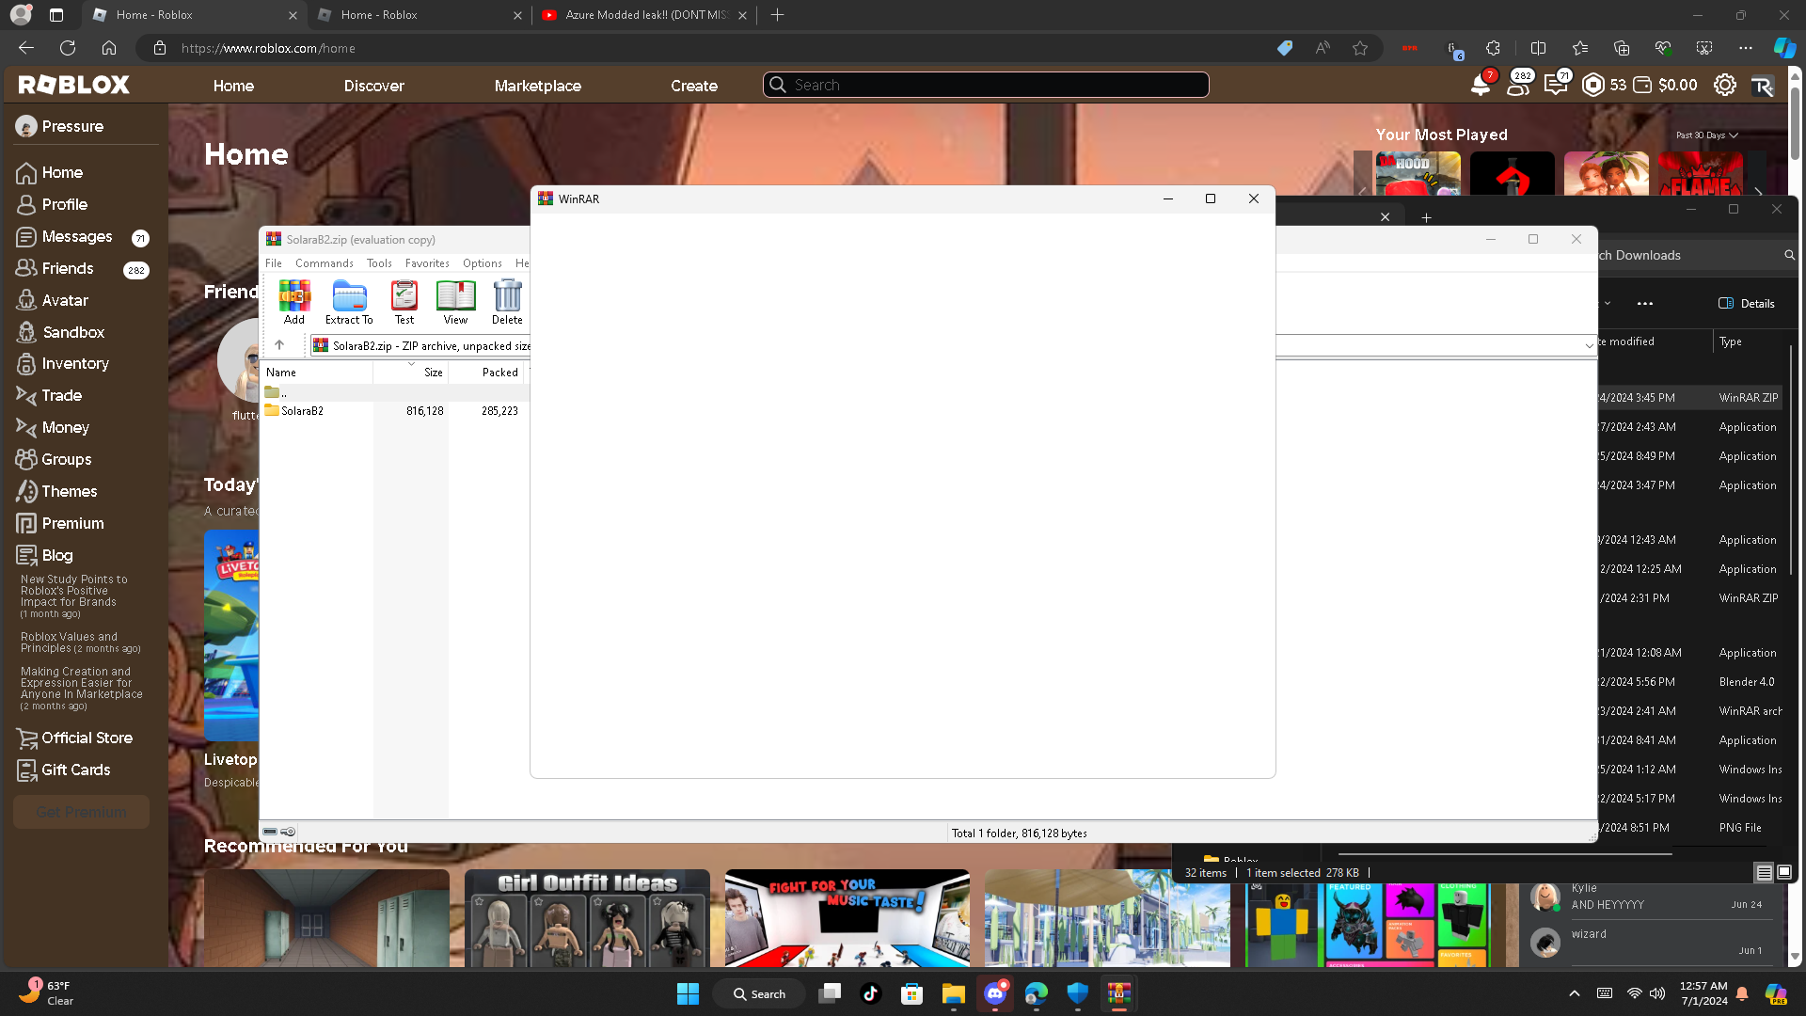The width and height of the screenshot is (1806, 1016).
Task: Click the Type column header in File Explorer
Action: pos(1731,341)
